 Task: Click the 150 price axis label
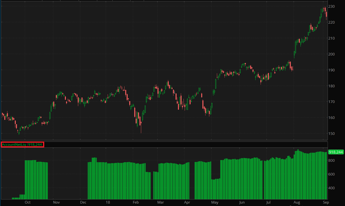click(332, 134)
